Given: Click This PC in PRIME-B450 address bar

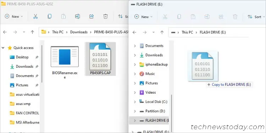Looking at the screenshot, I should pyautogui.click(x=58, y=32).
